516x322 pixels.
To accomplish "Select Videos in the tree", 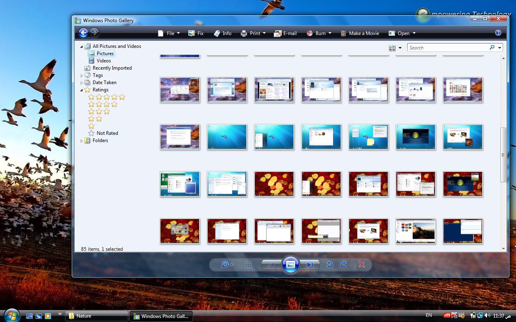I will click(x=100, y=61).
